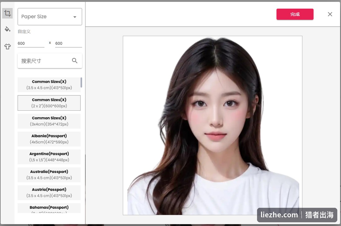Click the 搜索尺寸 search box
The height and width of the screenshot is (226, 341).
[x=50, y=61]
